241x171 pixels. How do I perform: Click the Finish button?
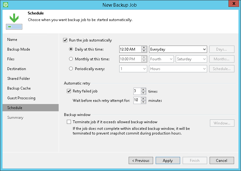[x=195, y=161]
